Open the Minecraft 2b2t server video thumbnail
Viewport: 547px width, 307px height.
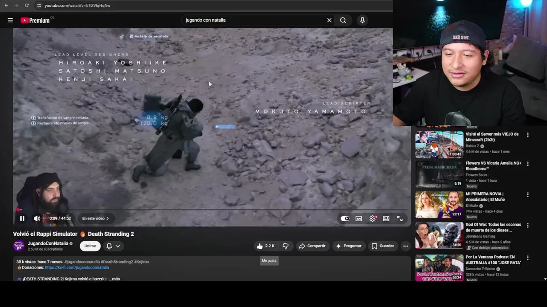click(x=439, y=145)
